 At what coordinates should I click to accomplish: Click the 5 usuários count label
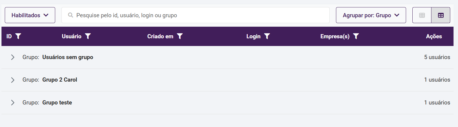[437, 57]
